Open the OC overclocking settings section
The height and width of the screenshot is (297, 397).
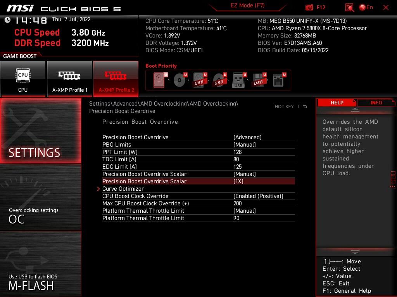point(40,198)
